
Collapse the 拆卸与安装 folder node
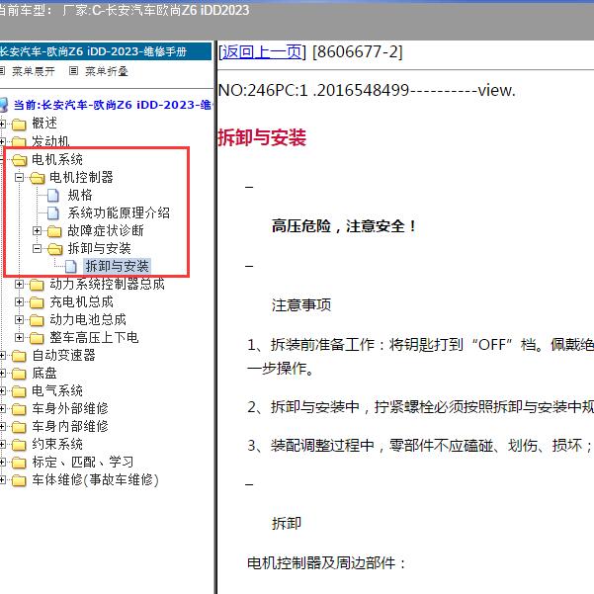pos(38,248)
